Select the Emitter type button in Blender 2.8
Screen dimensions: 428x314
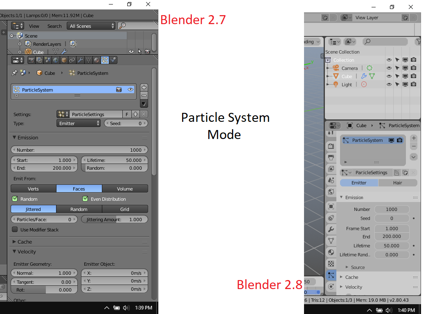[x=359, y=183]
